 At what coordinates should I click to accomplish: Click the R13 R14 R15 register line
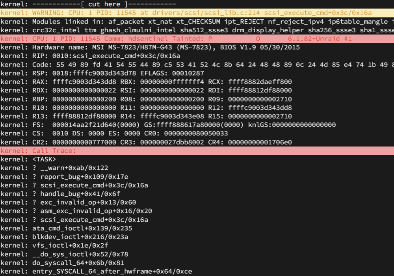tap(197, 116)
